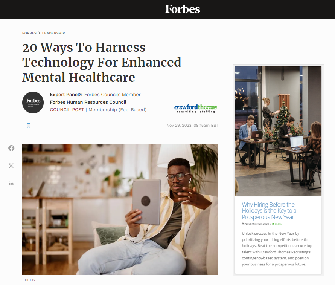Click the article headline about Mental Healthcare

pyautogui.click(x=102, y=62)
